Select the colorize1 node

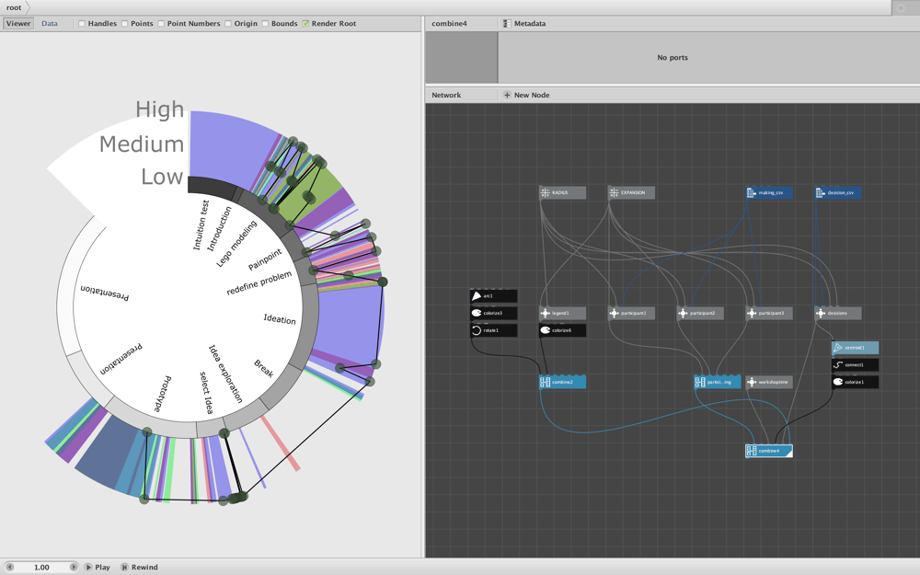click(x=855, y=382)
